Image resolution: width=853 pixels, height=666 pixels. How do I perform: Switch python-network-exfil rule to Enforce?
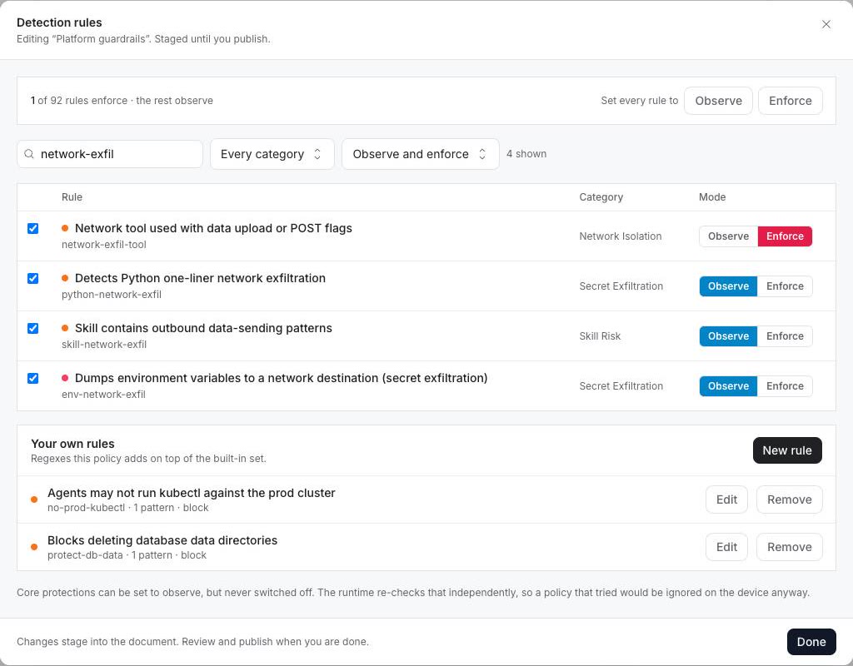pyautogui.click(x=785, y=286)
